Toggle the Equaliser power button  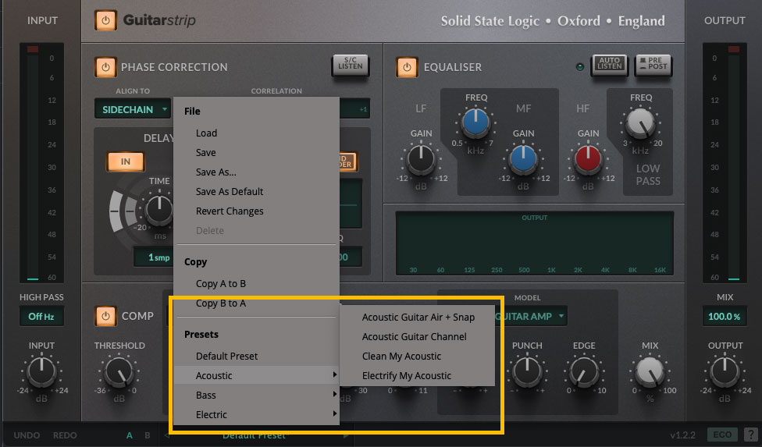click(407, 67)
